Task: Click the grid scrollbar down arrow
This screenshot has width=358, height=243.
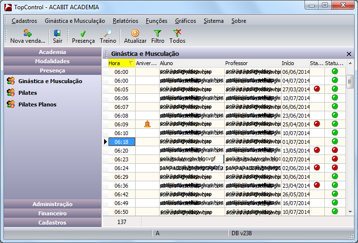Action: coord(350,212)
